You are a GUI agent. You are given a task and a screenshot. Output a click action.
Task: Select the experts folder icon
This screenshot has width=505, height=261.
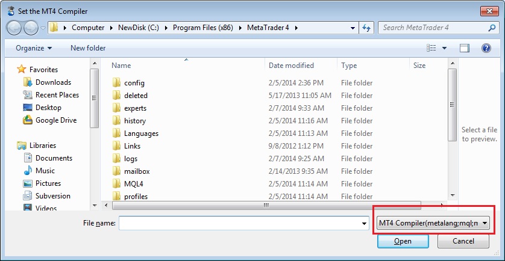(x=116, y=108)
